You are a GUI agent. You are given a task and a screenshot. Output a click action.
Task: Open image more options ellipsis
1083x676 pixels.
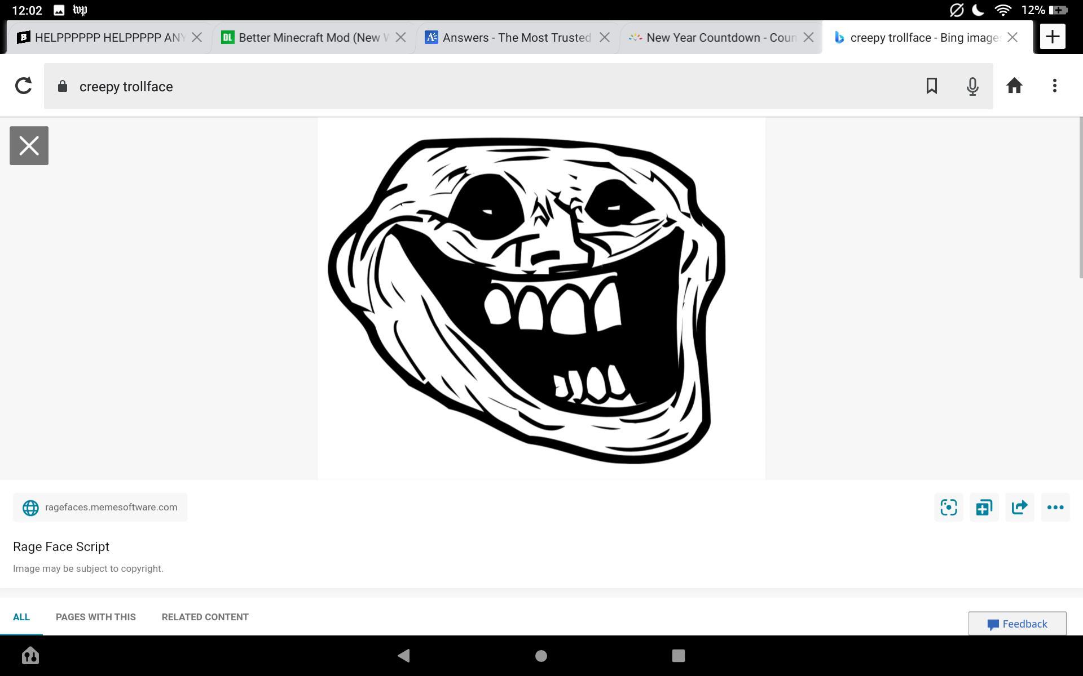[1055, 507]
